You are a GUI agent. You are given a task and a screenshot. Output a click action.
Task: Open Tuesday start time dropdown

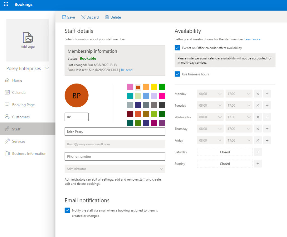click(x=210, y=105)
